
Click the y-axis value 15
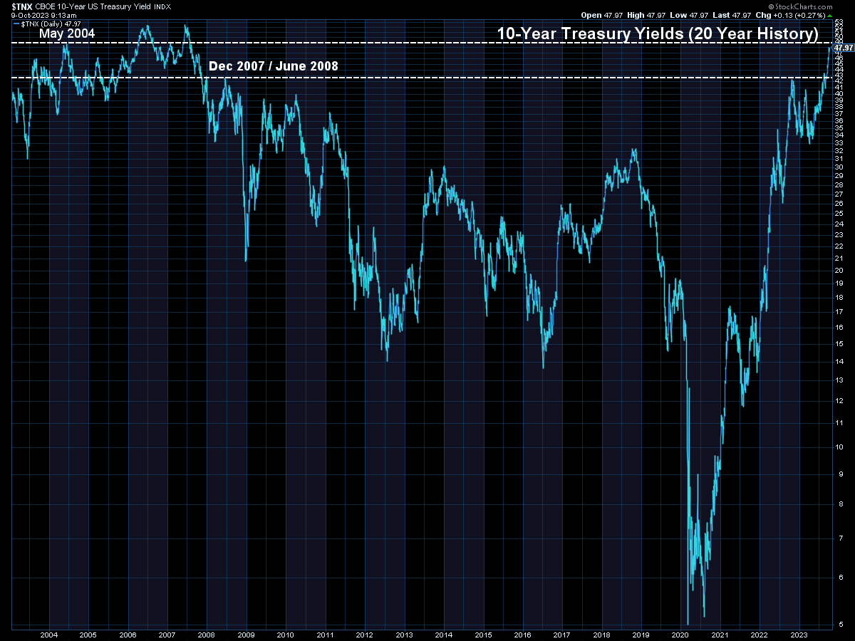tap(840, 343)
